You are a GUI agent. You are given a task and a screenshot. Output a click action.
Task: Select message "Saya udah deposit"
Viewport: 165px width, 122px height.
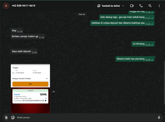pyautogui.click(x=24, y=51)
